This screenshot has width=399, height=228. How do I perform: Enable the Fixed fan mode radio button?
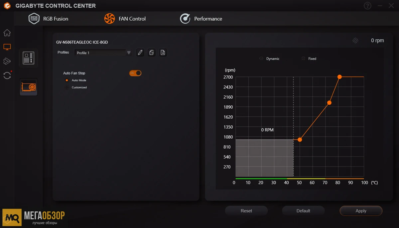tap(303, 58)
